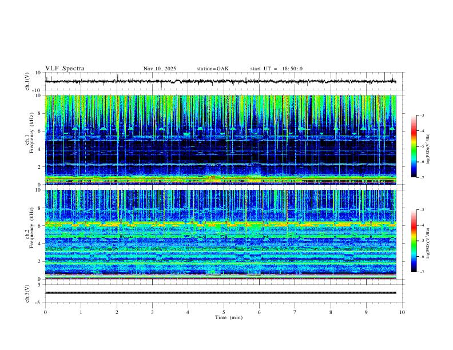Screen dimensions: 453x350
Task: Click the ch.1 spectrogram panel
Action: pyautogui.click(x=221, y=140)
